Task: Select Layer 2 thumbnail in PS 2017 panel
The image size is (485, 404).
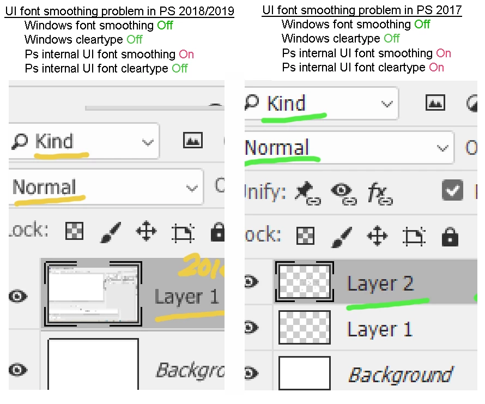Action: (x=305, y=282)
